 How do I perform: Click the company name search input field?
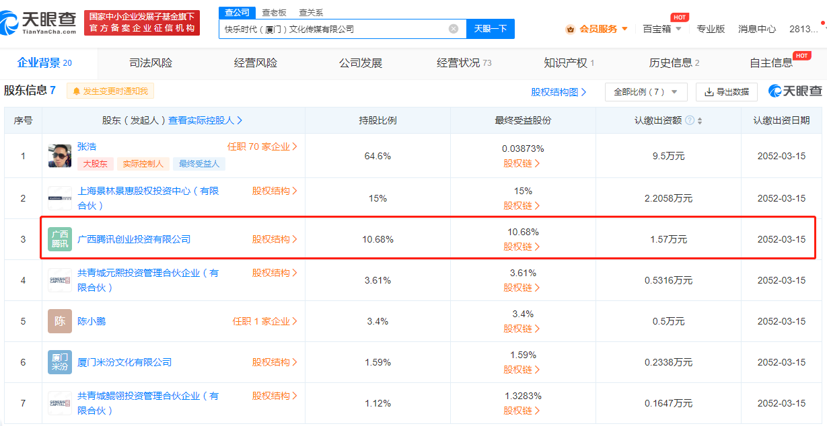click(336, 29)
